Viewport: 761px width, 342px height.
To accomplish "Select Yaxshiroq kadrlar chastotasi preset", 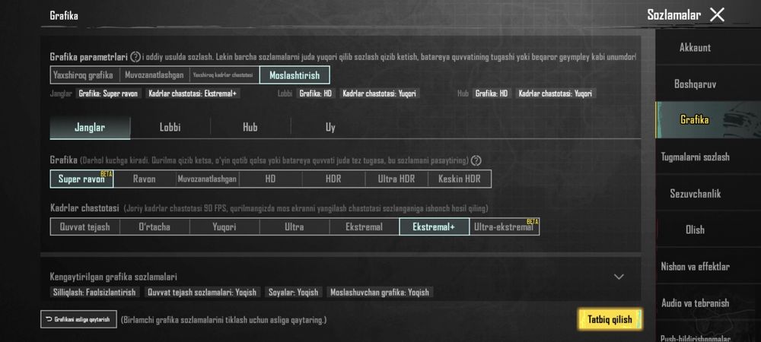I will click(224, 75).
